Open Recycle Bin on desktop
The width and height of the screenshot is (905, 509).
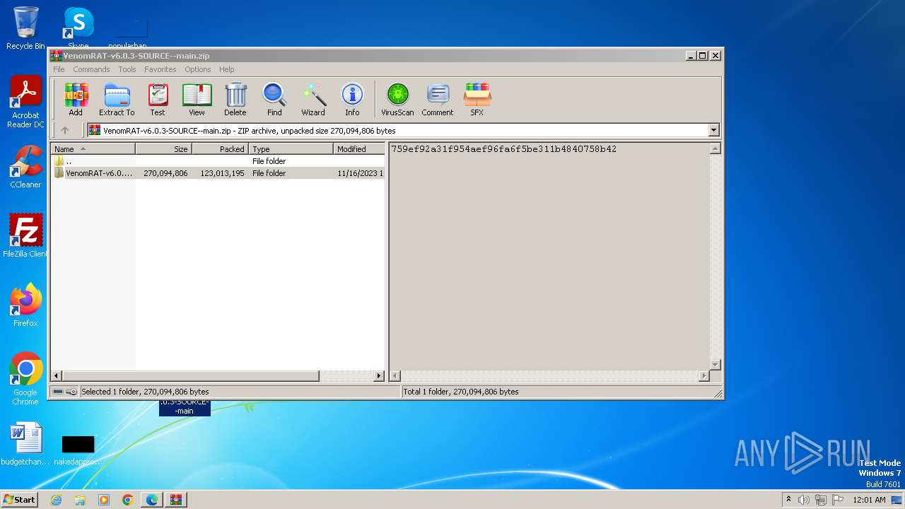click(x=25, y=28)
